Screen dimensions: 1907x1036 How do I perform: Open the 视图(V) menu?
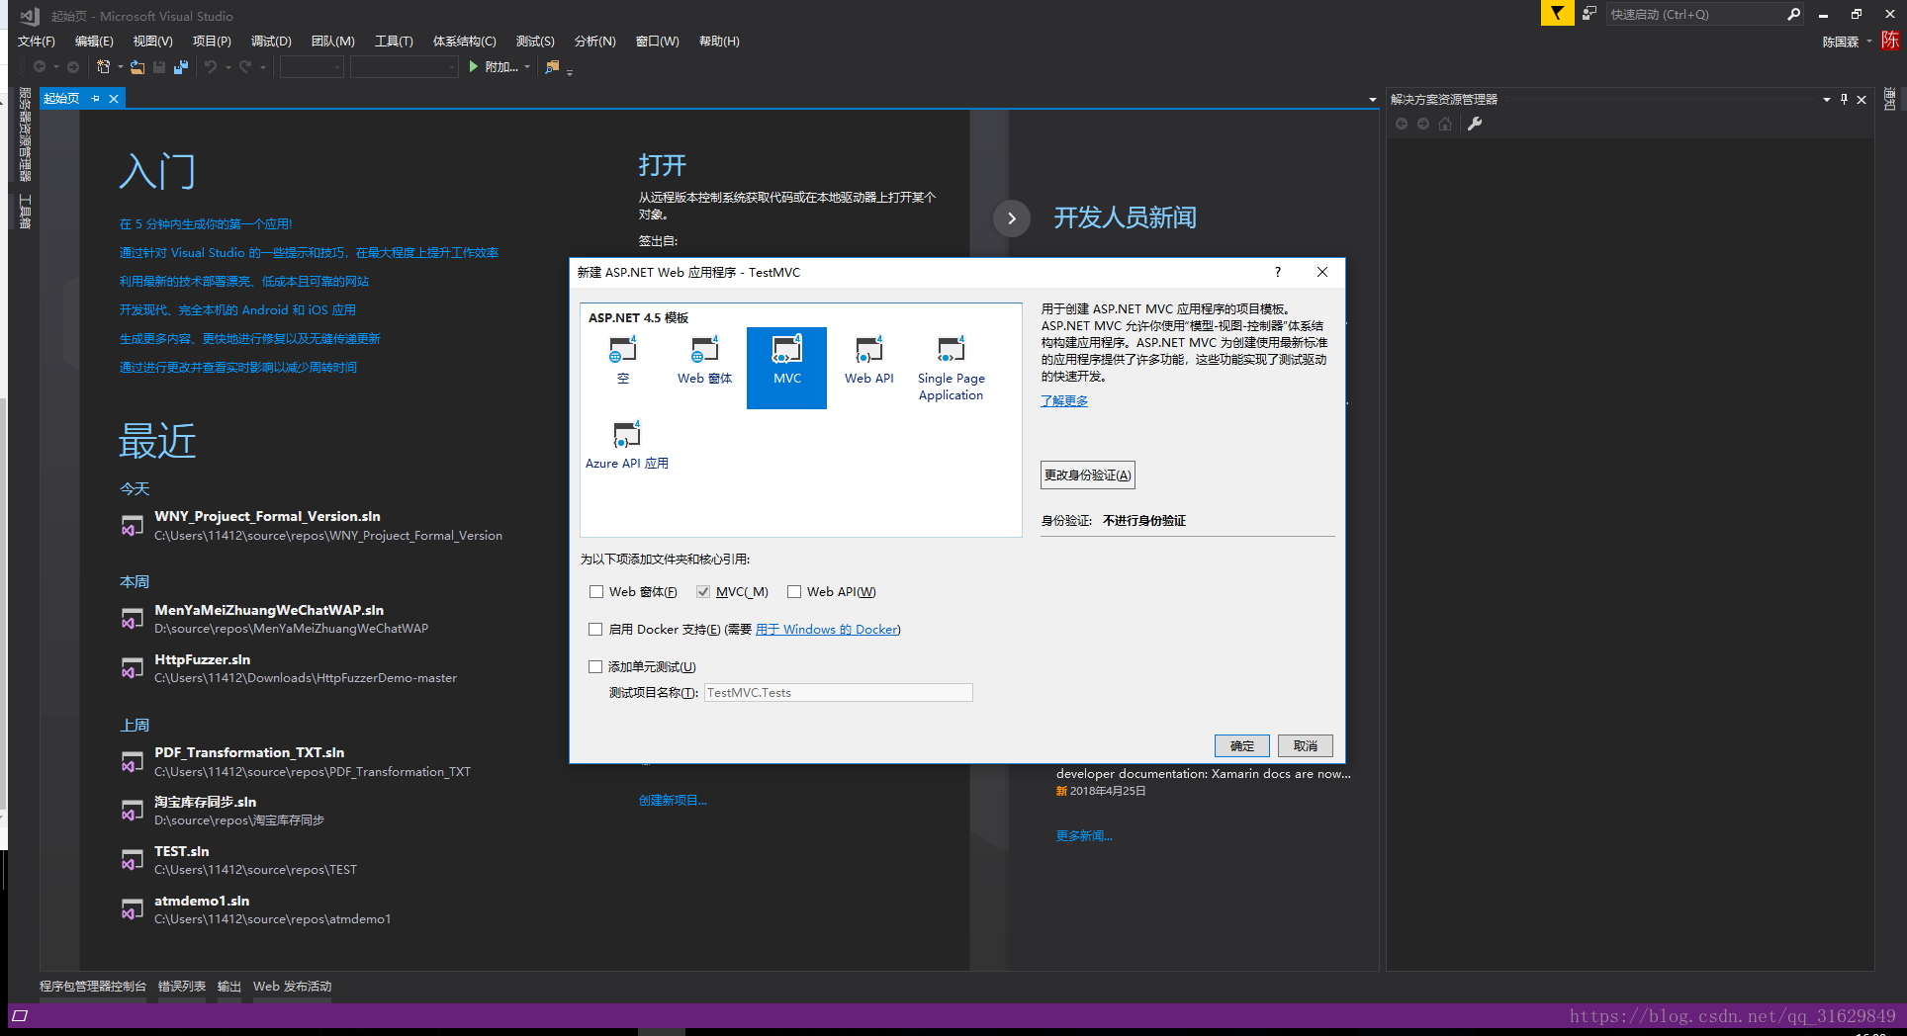pyautogui.click(x=153, y=42)
